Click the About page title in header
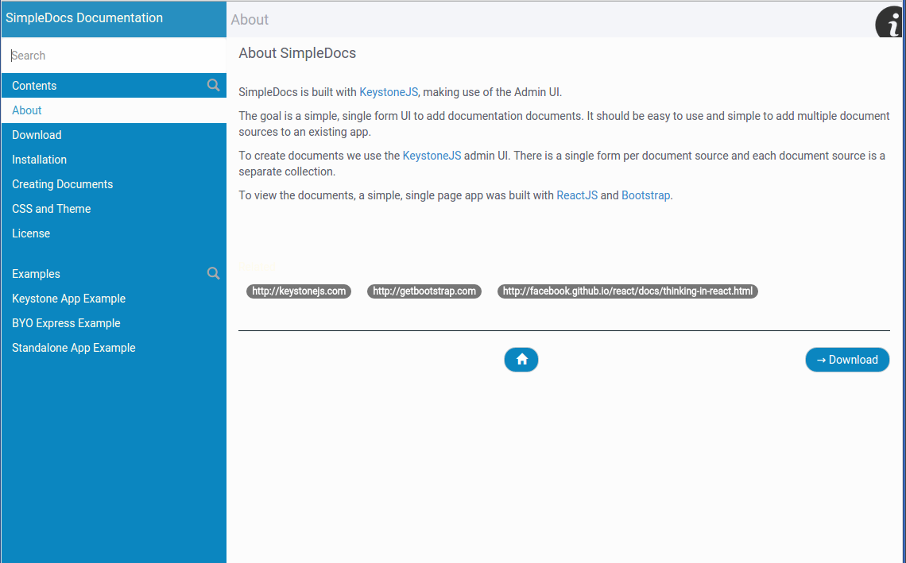 [x=250, y=20]
